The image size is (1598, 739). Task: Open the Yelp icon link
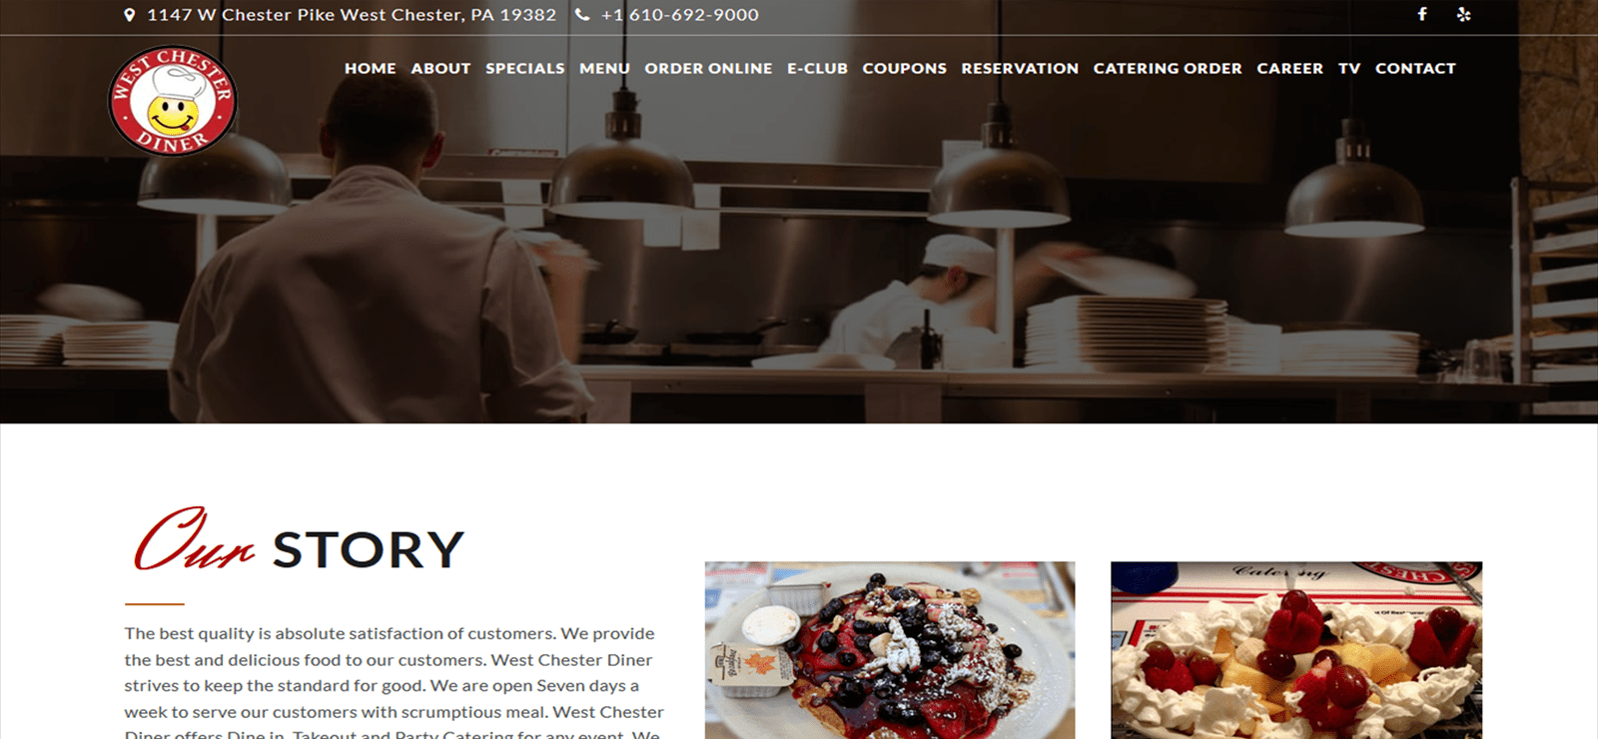[x=1463, y=14]
